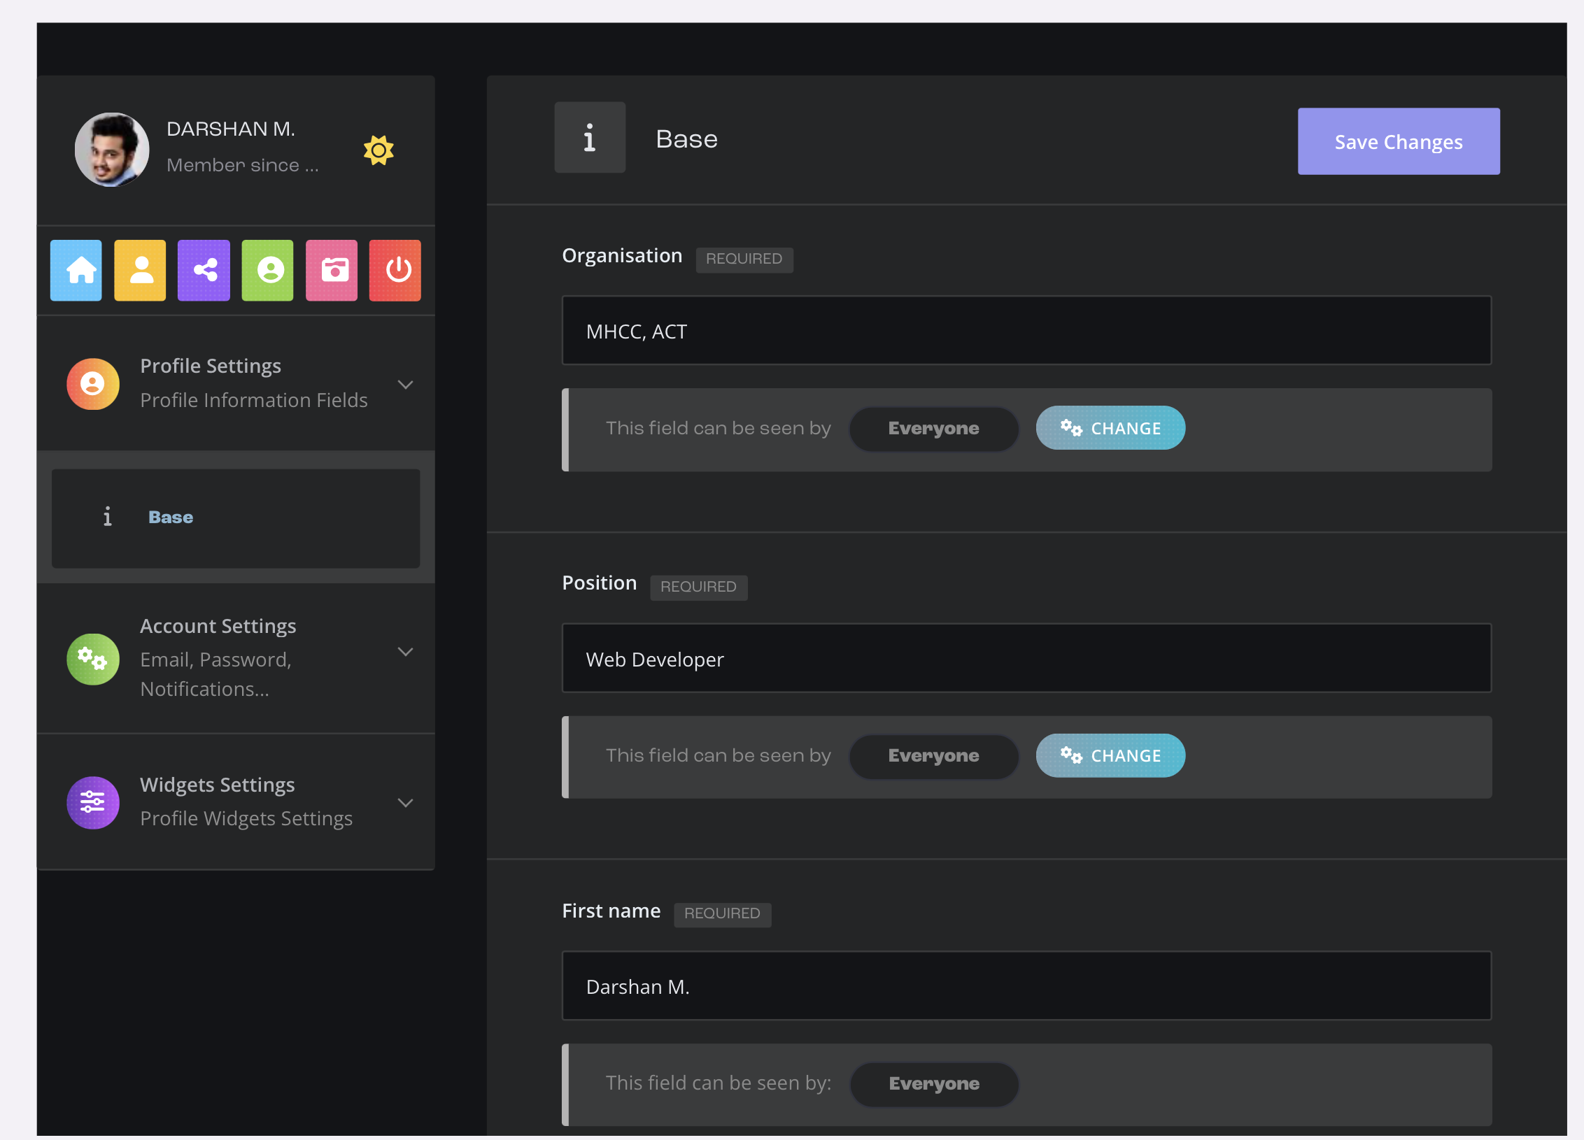Click the purple share network icon tile
Image resolution: width=1584 pixels, height=1140 pixels.
tap(204, 271)
